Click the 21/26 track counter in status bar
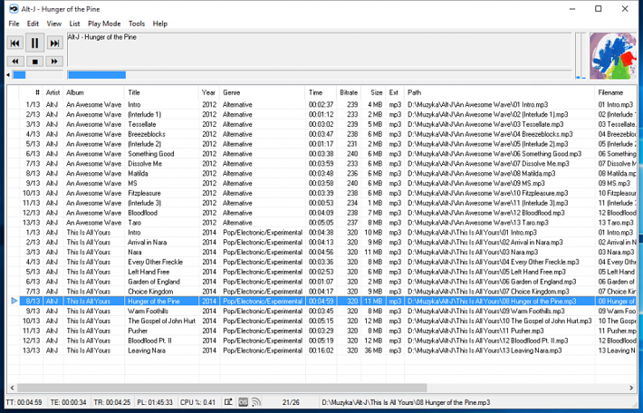643x413 pixels. [x=291, y=402]
